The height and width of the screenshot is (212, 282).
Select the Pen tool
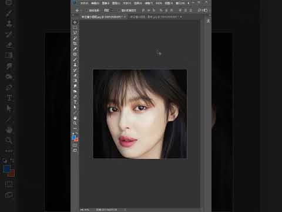click(x=75, y=97)
